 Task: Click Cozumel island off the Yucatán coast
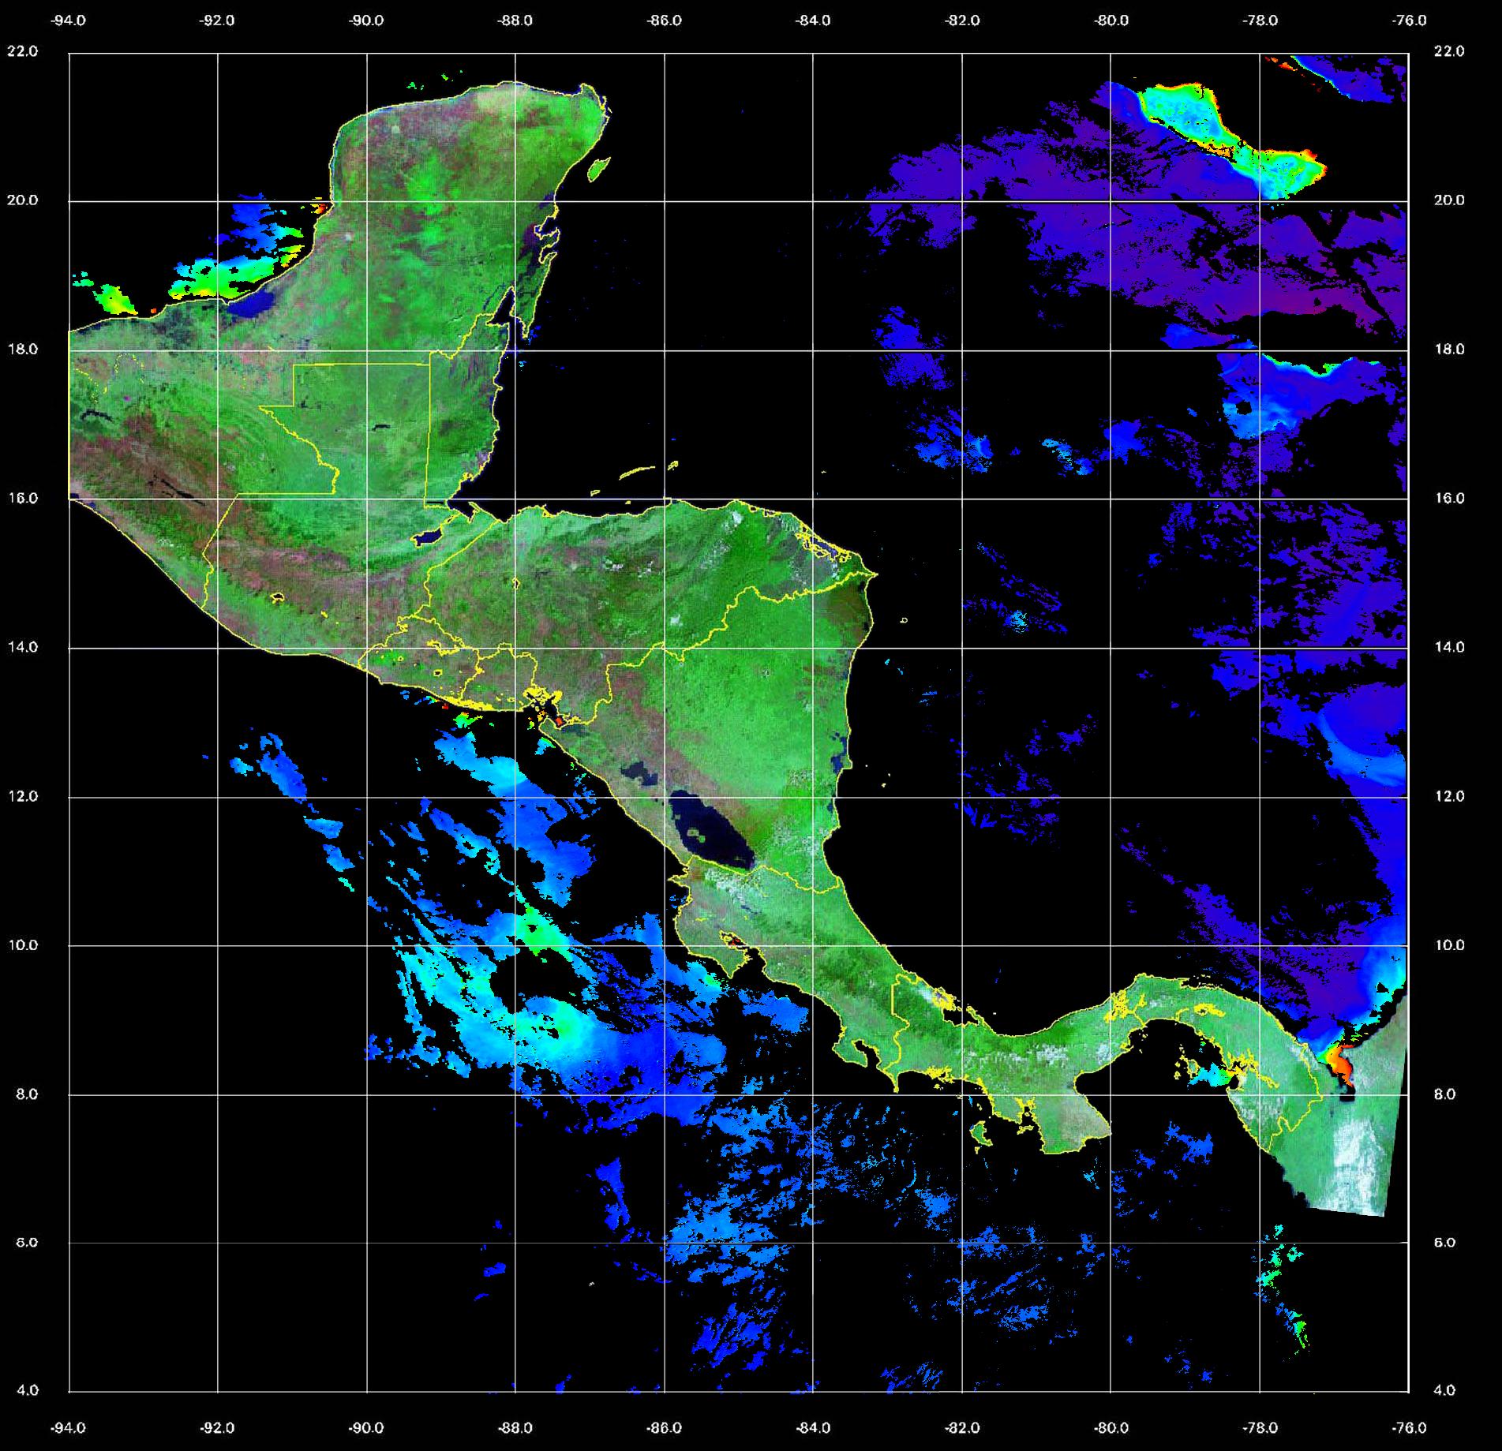(599, 167)
